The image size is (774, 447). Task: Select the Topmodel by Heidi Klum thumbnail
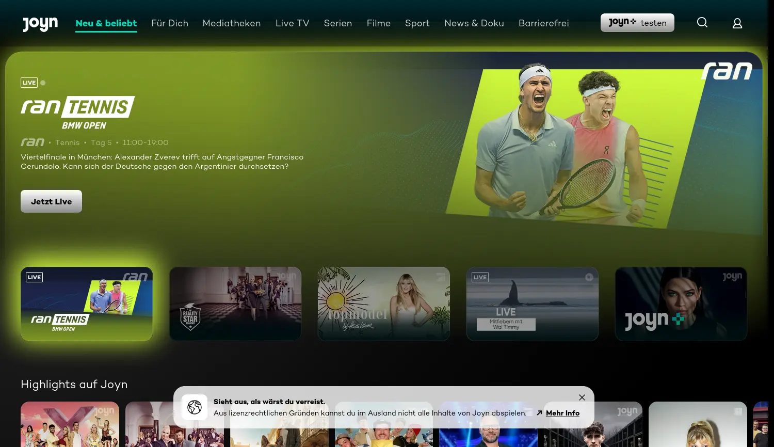384,304
